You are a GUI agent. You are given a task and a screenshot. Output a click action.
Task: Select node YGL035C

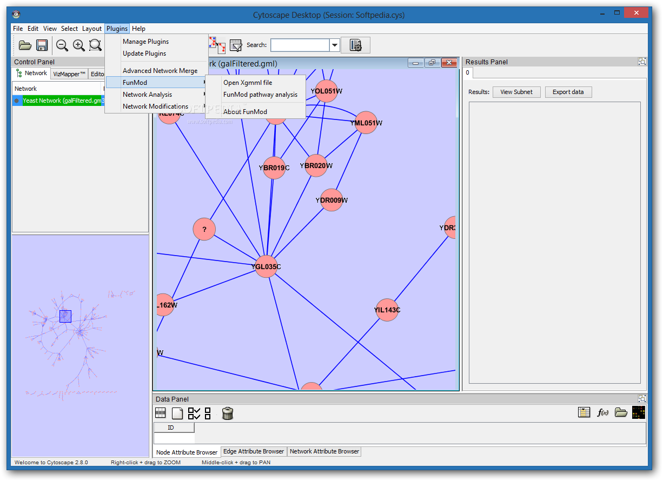pos(266,266)
